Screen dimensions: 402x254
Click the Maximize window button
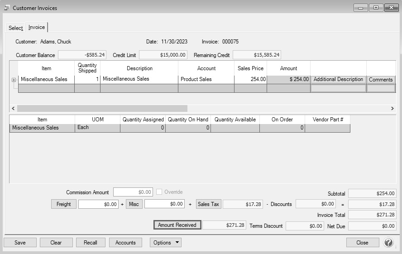376,8
